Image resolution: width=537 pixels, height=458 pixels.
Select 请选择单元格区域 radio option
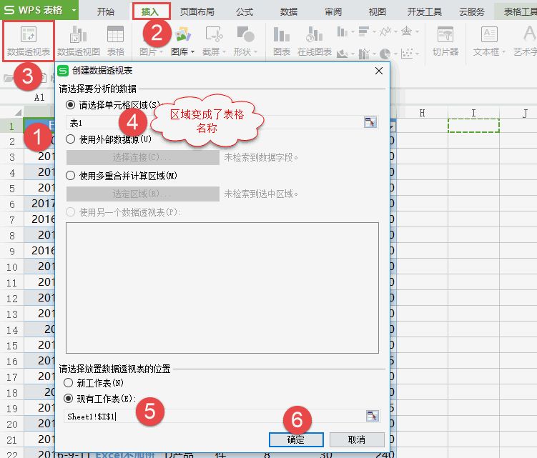click(70, 105)
